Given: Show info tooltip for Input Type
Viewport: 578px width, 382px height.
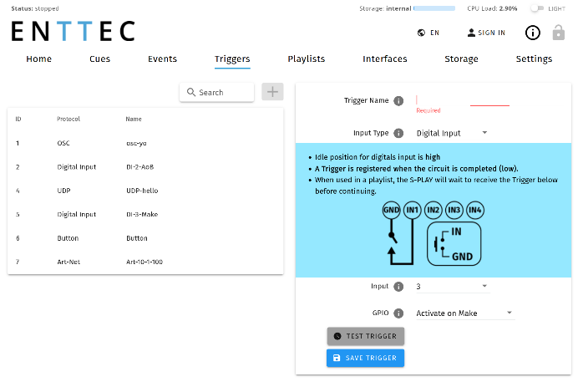Looking at the screenshot, I should 398,133.
